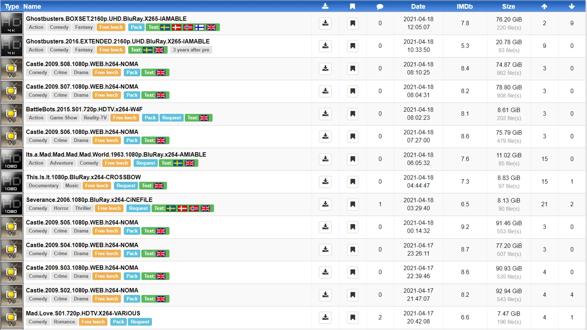The height and width of the screenshot is (330, 587).
Task: Click Reality-TV genre tag on BattleBots
Action: (95, 118)
